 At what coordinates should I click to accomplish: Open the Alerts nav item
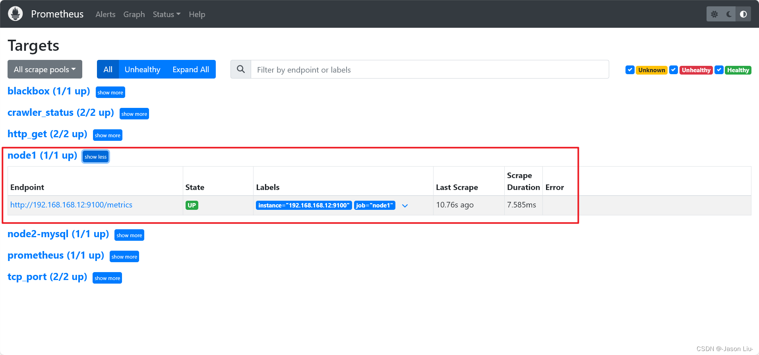pos(105,14)
